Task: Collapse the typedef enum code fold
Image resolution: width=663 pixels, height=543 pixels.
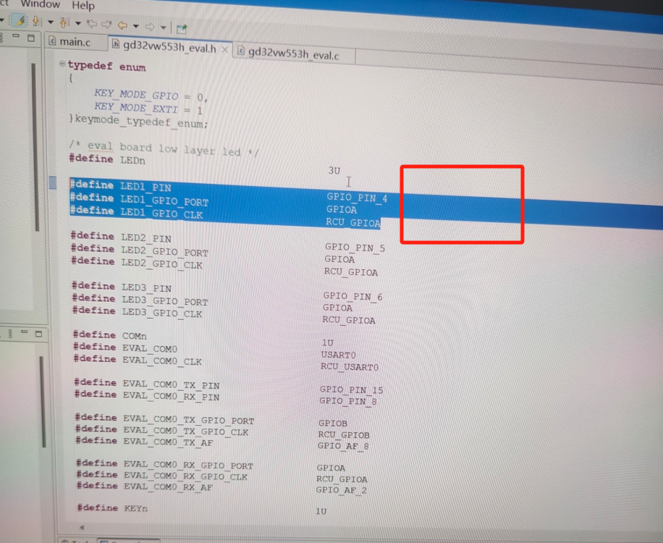Action: click(63, 64)
